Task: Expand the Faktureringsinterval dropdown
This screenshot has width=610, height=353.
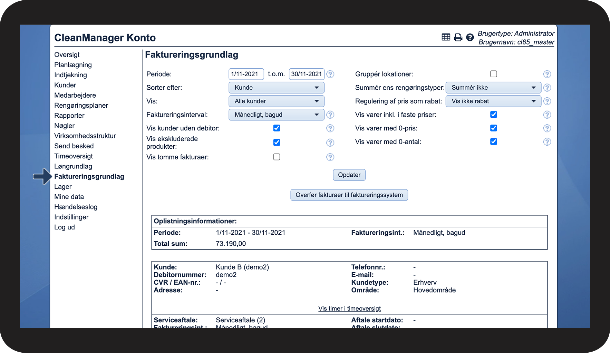Action: (276, 115)
